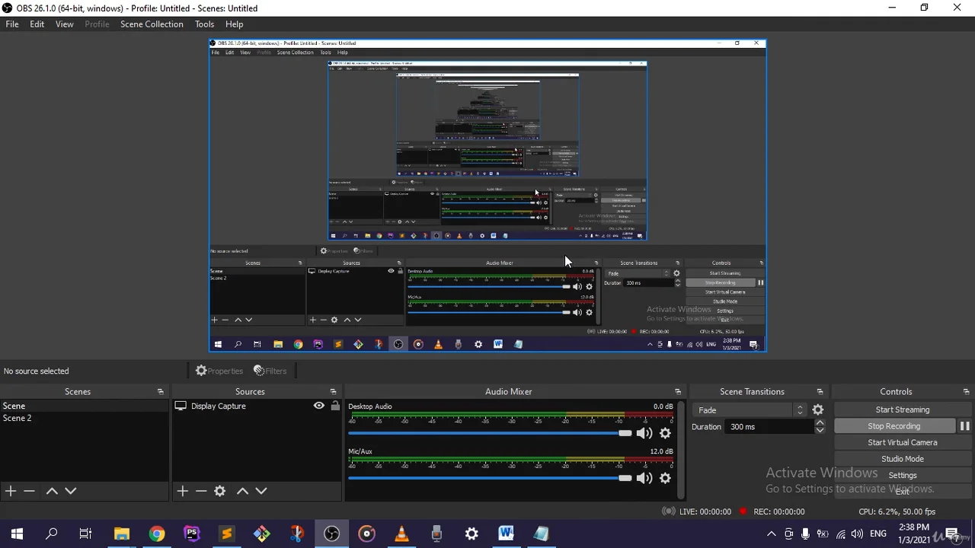Click Start Streaming button
Screen dimensions: 975x548
[903, 409]
